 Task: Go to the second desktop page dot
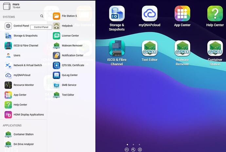pos(133,144)
